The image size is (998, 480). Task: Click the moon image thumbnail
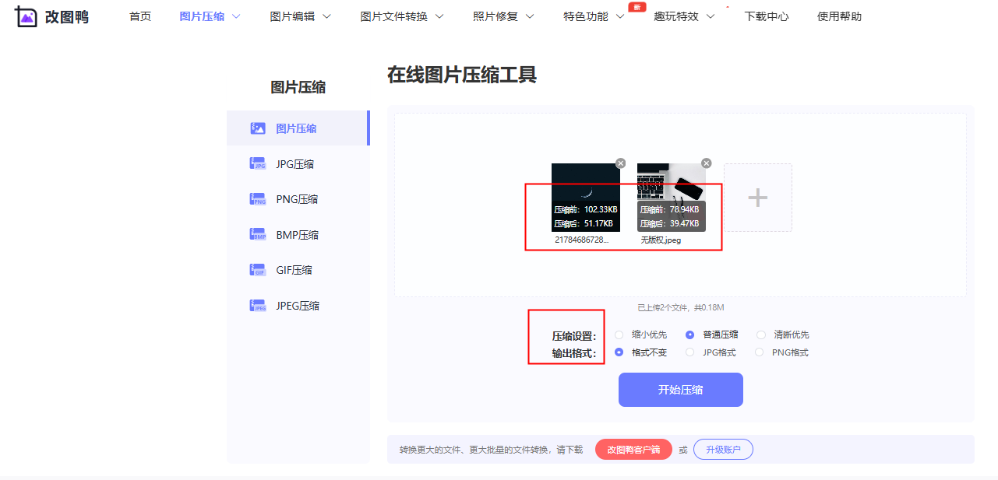(586, 198)
